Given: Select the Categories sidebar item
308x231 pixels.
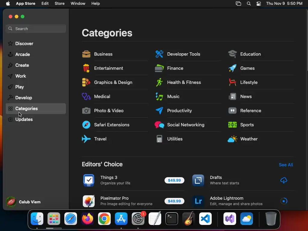Looking at the screenshot, I should (36, 109).
